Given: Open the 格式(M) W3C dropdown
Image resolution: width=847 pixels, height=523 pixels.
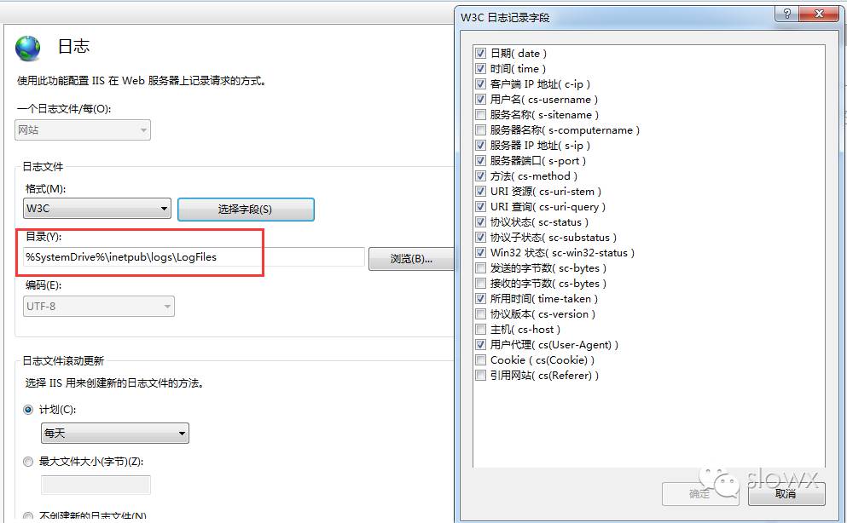Looking at the screenshot, I should pos(97,208).
